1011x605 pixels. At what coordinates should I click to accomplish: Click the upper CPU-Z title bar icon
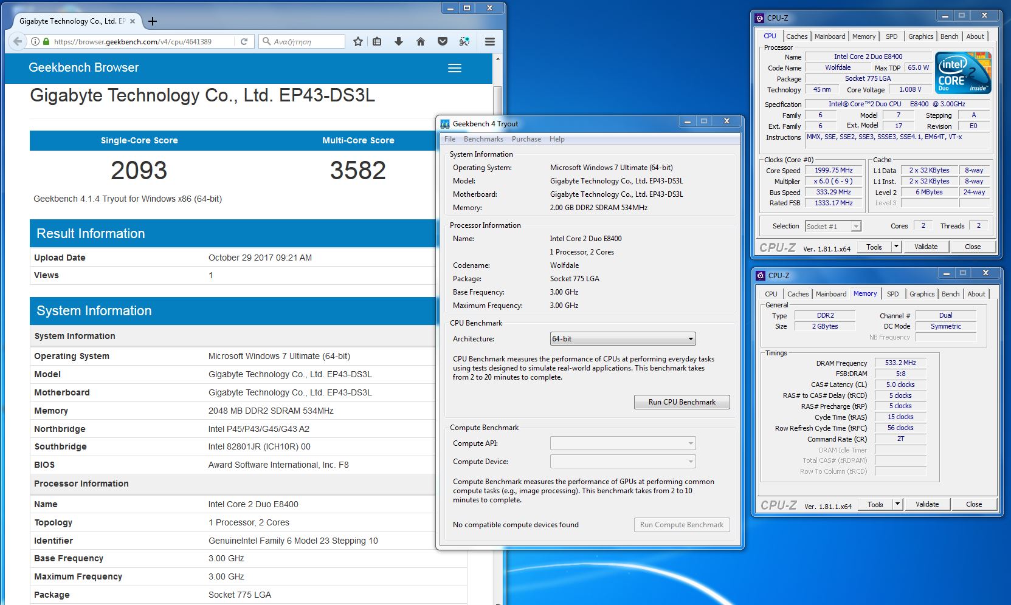(759, 18)
